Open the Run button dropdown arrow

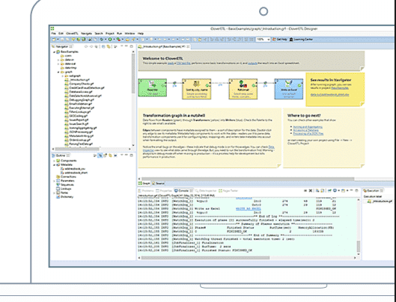click(x=114, y=40)
